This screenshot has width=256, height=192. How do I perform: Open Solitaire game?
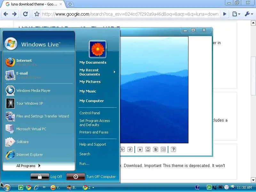39,142
